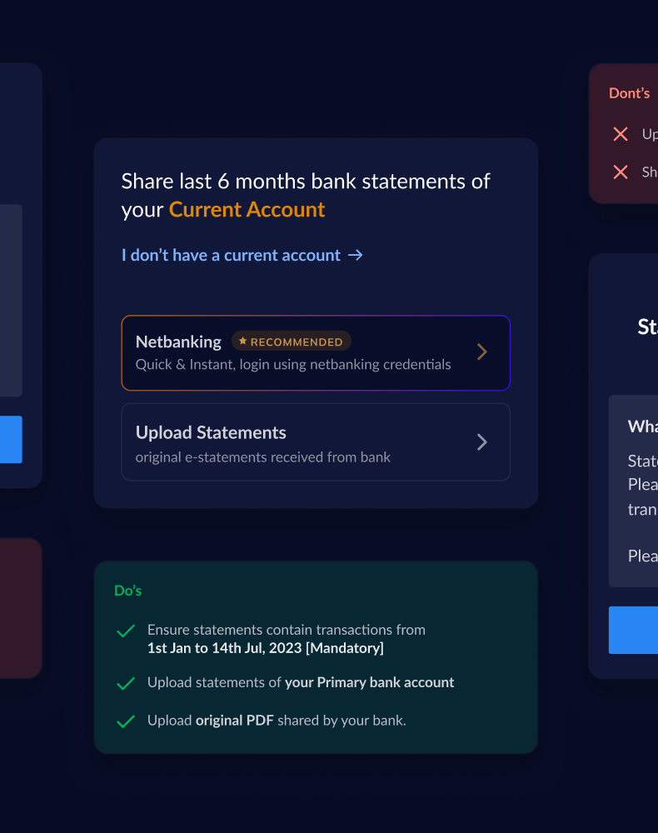Screen dimensions: 658x833
Task: Click the Do's section heading
Action: tap(127, 590)
